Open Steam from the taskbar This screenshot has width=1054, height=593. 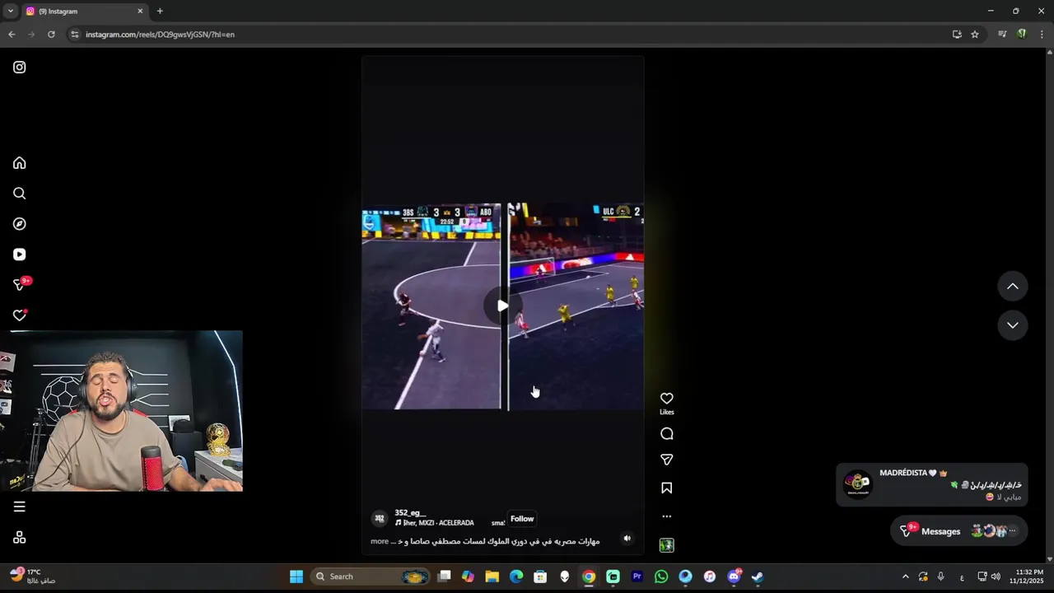point(758,577)
